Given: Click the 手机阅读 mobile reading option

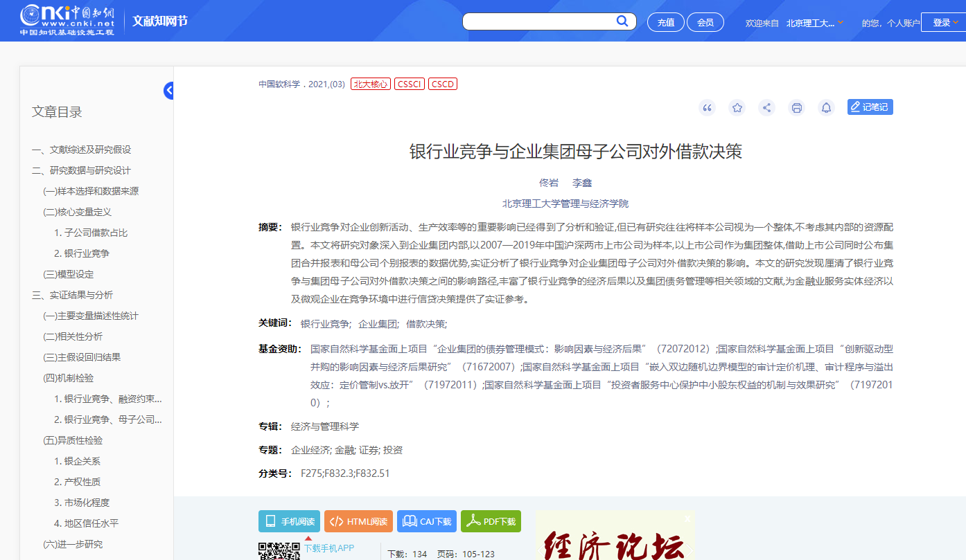Looking at the screenshot, I should click(289, 521).
